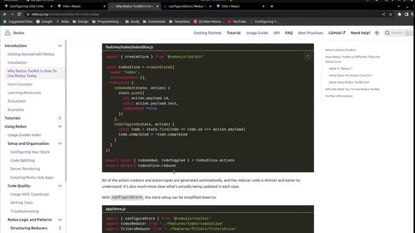Reload the page with the refresh icon
This screenshot has width=415, height=233.
point(19,14)
